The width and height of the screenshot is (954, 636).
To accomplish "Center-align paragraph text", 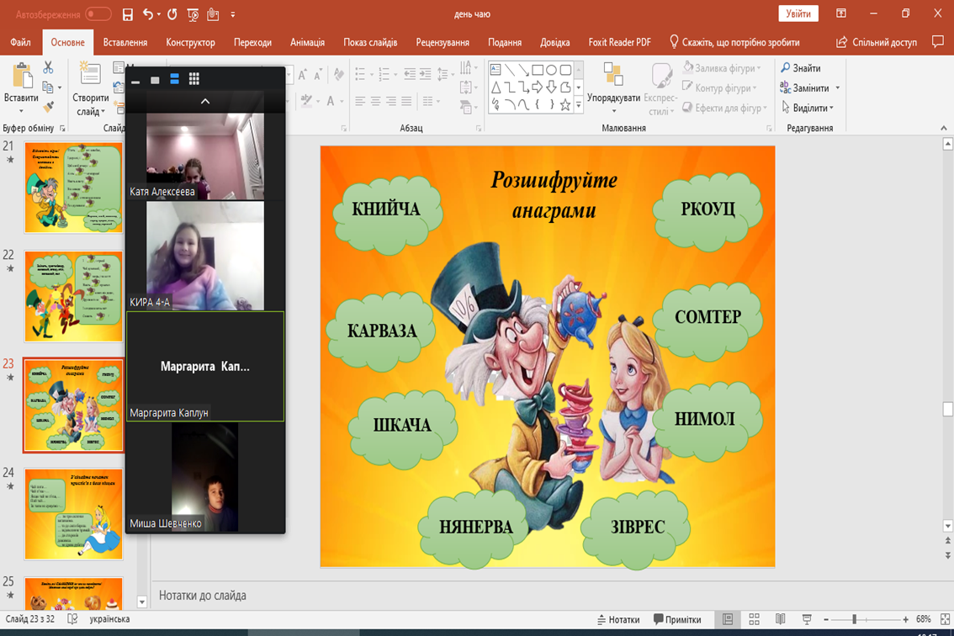I will (x=376, y=101).
